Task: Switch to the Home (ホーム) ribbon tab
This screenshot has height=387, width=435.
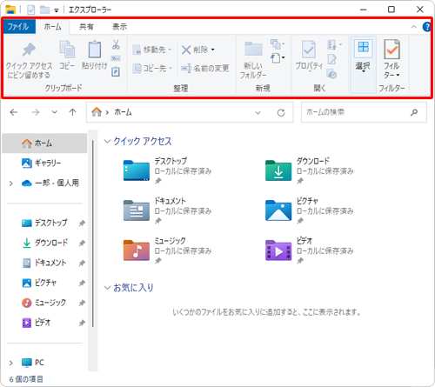Action: click(x=52, y=27)
